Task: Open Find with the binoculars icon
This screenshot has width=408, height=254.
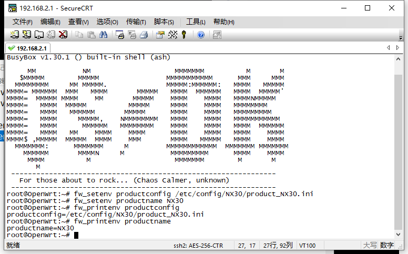Action: (x=103, y=35)
